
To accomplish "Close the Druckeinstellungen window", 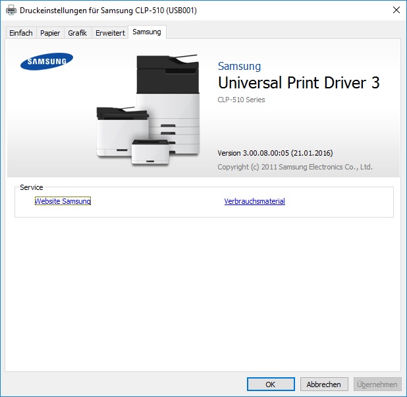I will (x=396, y=10).
